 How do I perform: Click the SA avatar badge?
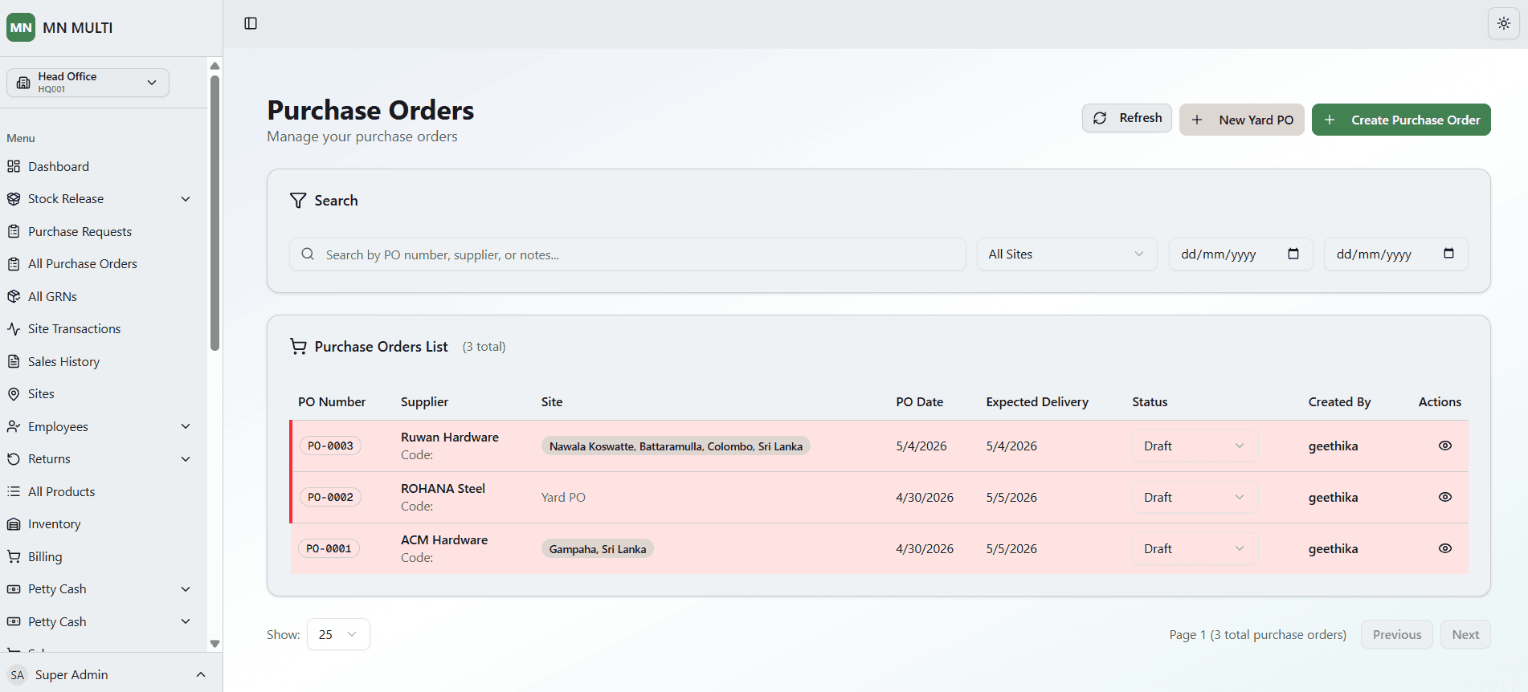(18, 675)
